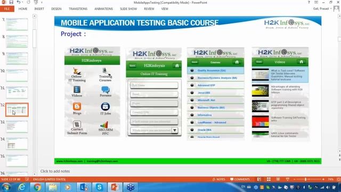Click the slide panel scroll down arrow
The height and width of the screenshot is (192, 341).
34,174
